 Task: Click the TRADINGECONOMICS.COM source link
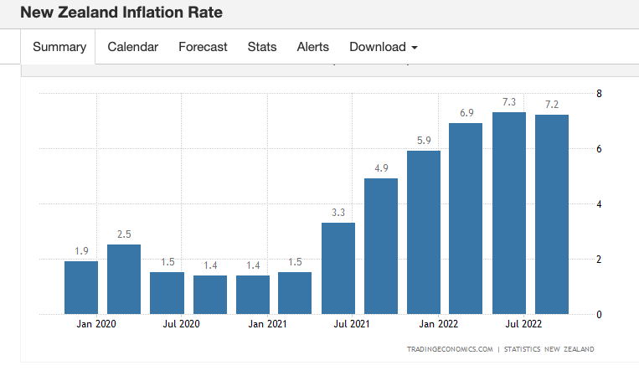[x=450, y=349]
